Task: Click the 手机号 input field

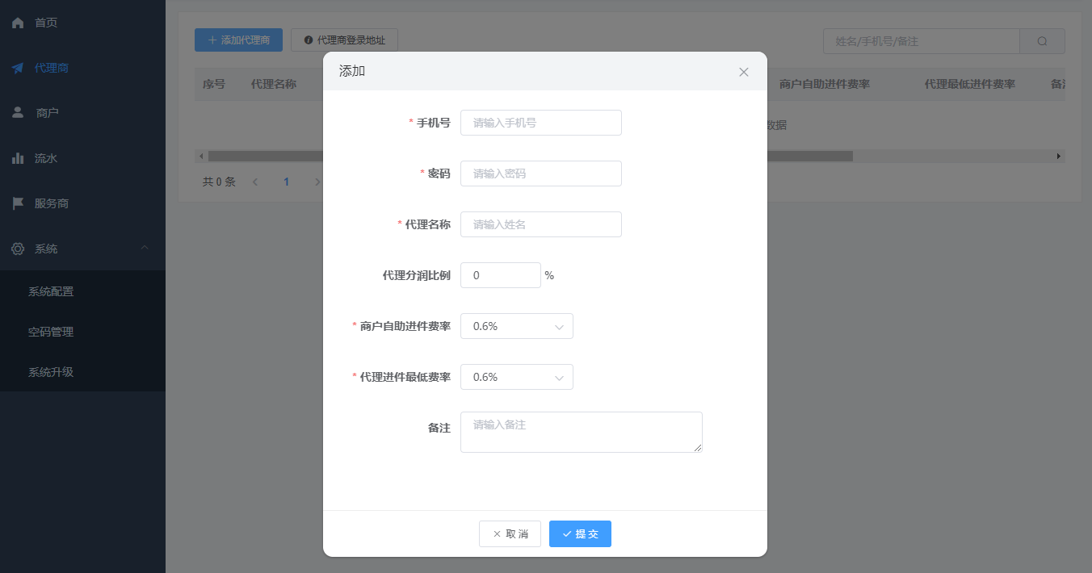Action: click(540, 122)
